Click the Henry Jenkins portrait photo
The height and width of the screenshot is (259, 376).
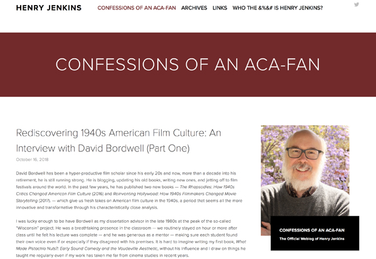click(305, 171)
